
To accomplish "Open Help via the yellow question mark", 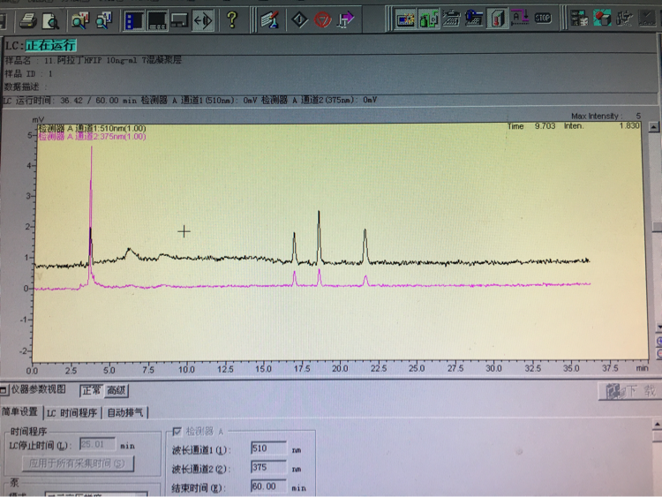I will (x=232, y=19).
